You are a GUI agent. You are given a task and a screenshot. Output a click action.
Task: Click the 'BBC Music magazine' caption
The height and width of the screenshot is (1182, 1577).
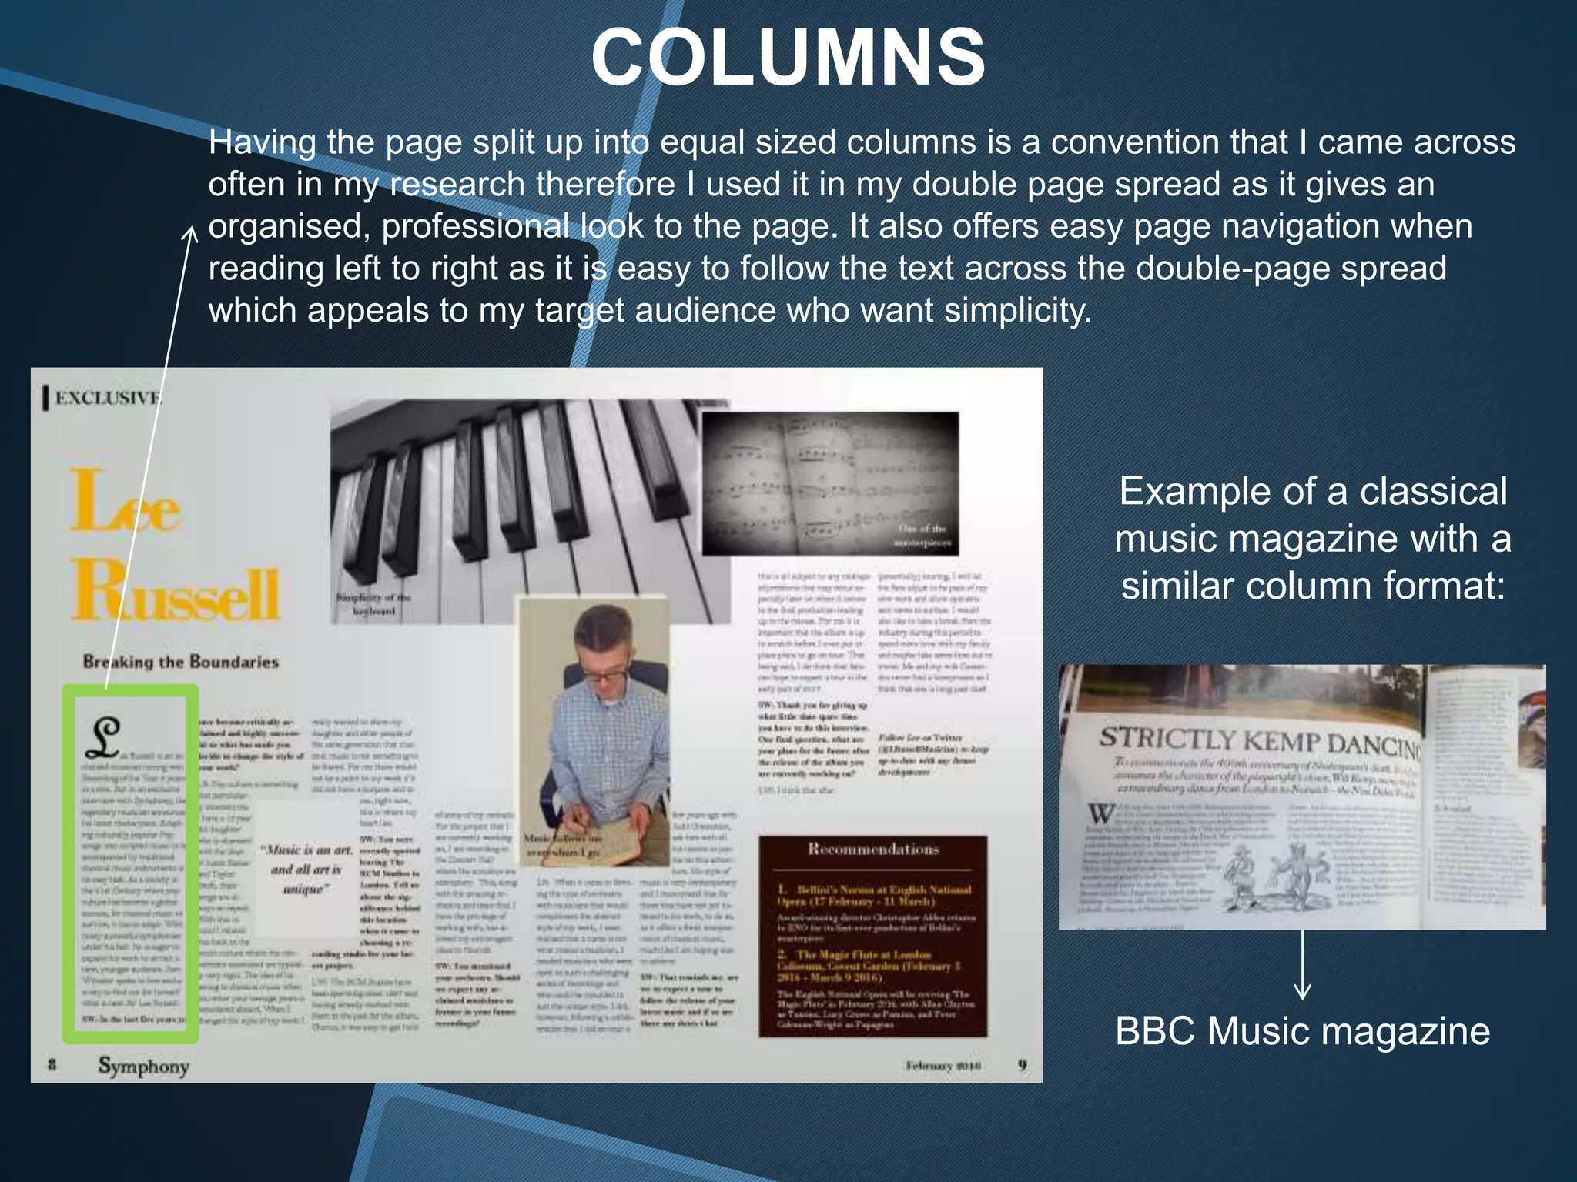(1302, 1030)
